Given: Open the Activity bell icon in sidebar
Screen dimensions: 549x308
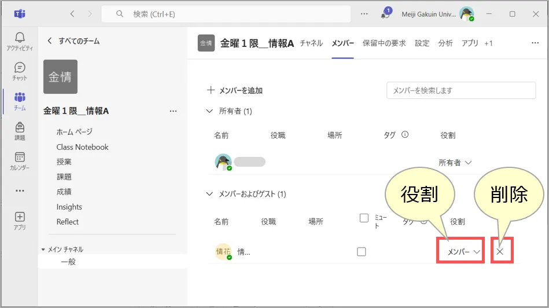Looking at the screenshot, I should click(20, 41).
